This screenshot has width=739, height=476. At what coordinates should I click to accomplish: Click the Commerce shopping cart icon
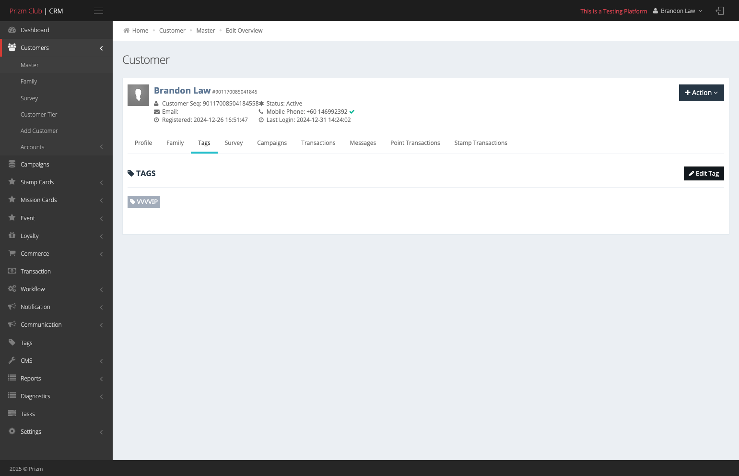click(x=12, y=253)
